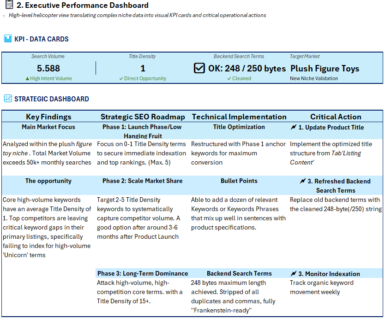This screenshot has height=318, width=385.
Task: Click the Plush Figure Toys target market card
Action: [325, 69]
